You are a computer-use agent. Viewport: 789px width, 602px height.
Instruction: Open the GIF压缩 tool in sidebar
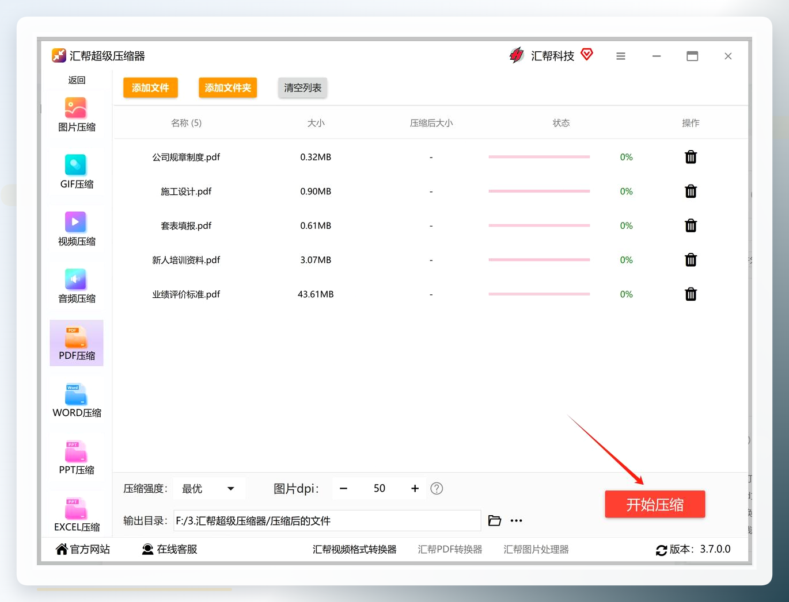[77, 172]
